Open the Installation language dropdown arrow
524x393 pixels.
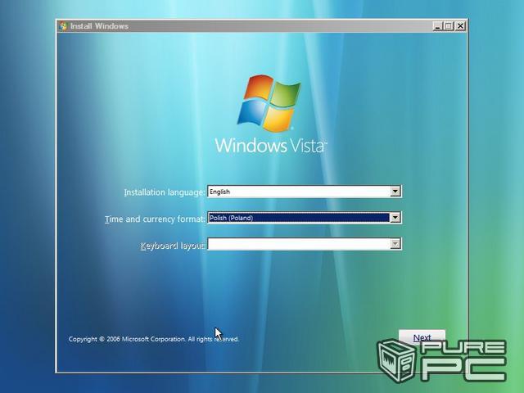[x=395, y=192]
